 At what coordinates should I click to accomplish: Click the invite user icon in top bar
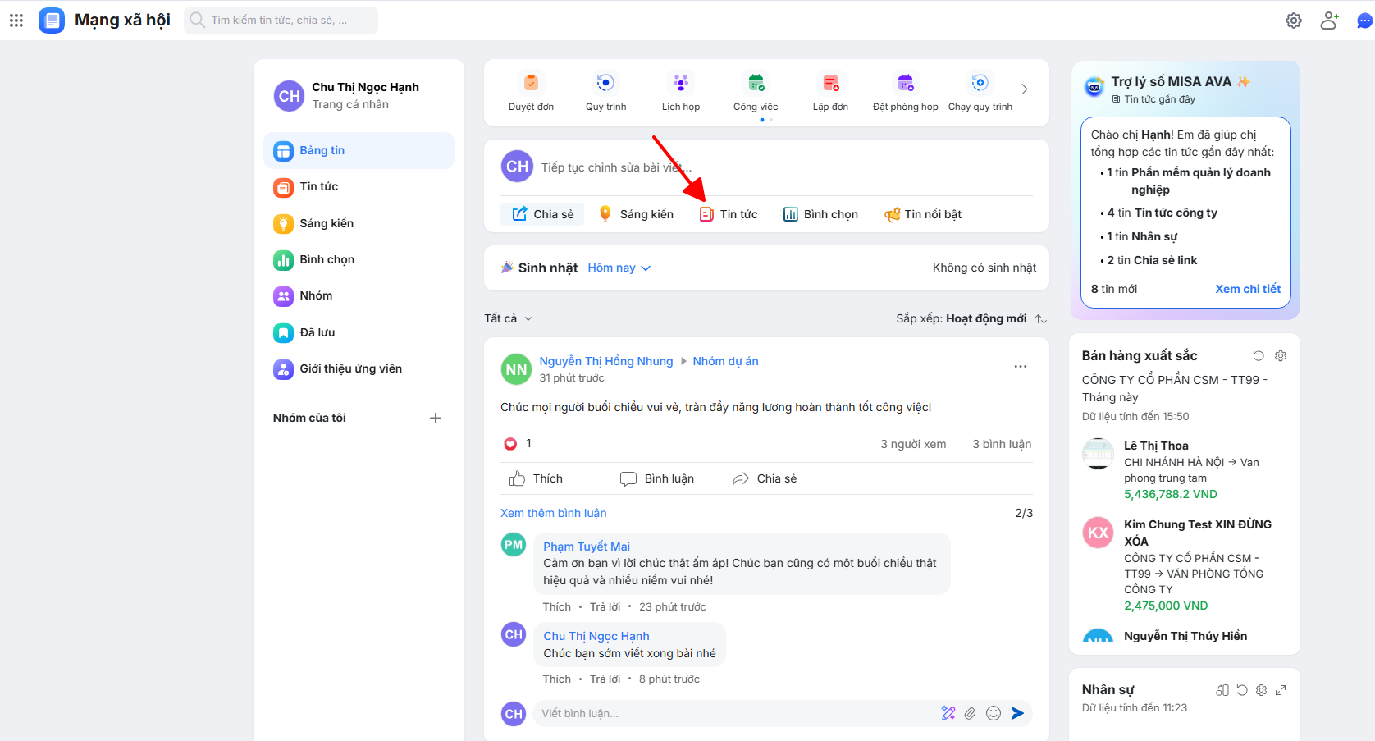(x=1329, y=21)
